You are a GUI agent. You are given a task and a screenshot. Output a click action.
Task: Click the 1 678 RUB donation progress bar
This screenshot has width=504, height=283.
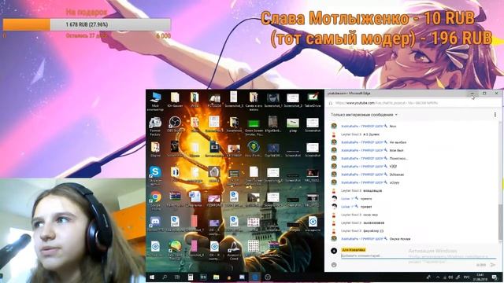(87, 24)
